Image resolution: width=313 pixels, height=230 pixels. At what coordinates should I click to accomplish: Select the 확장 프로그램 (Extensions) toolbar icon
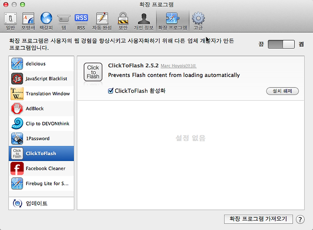tap(173, 18)
